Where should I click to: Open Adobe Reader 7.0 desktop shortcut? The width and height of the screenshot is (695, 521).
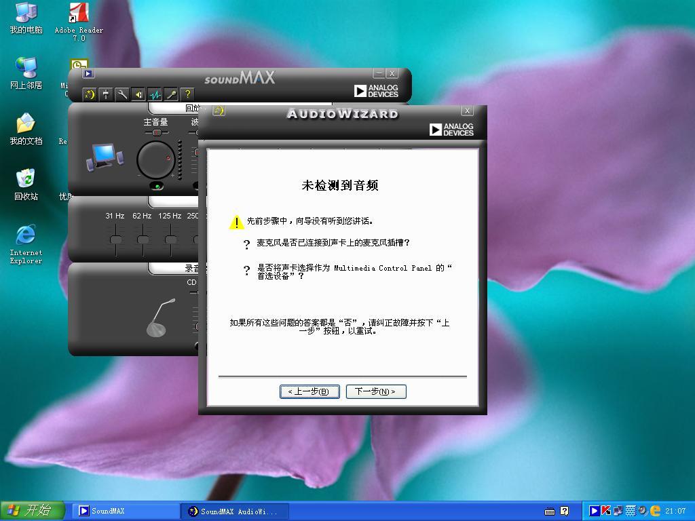[79, 22]
